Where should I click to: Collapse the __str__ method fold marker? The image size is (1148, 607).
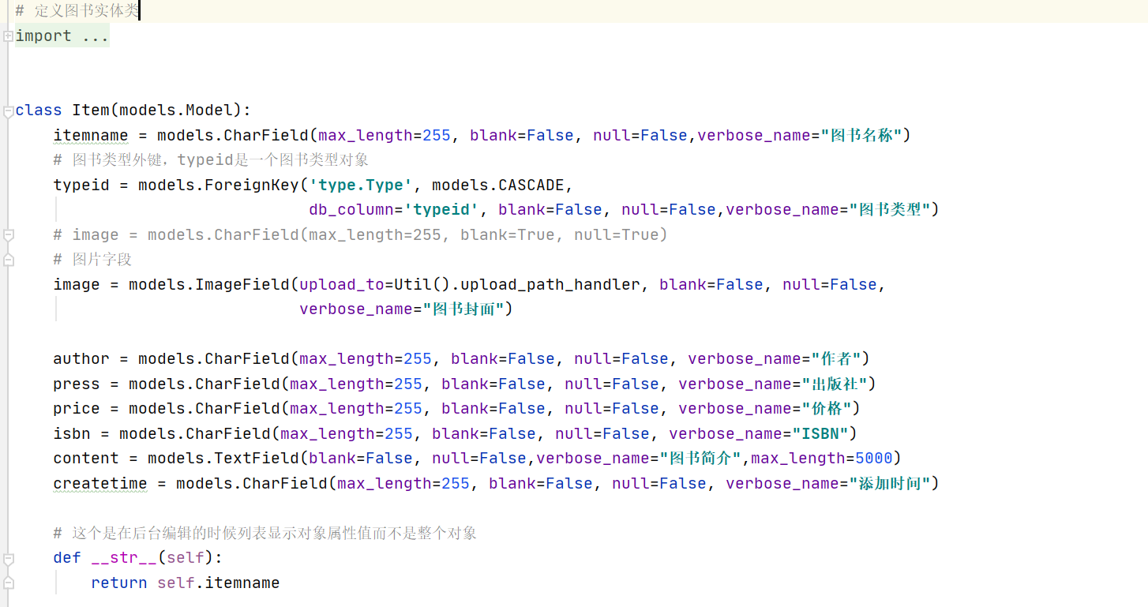pos(8,558)
